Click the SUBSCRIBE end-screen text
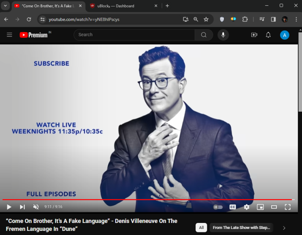302x235 pixels. (x=51, y=63)
